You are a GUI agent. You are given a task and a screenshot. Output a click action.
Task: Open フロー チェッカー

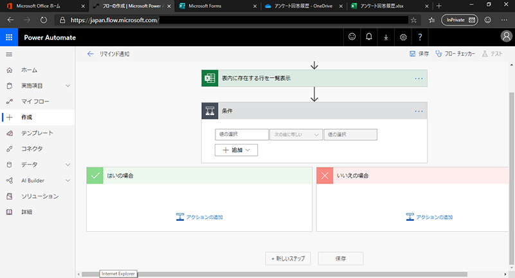tap(455, 54)
